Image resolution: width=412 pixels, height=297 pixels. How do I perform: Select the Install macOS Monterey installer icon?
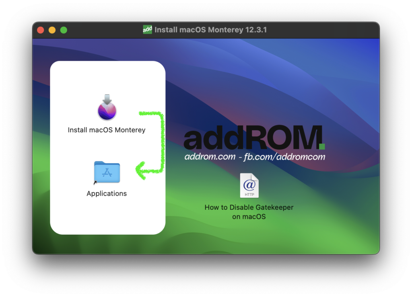[107, 107]
